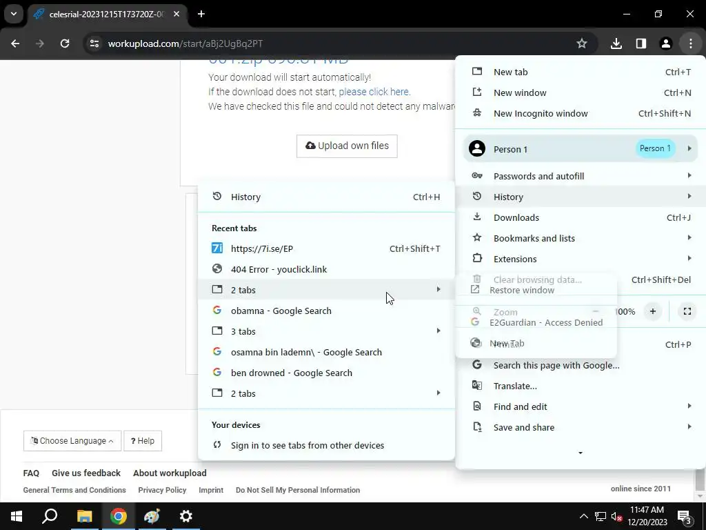Open the Windows Start menu
Screen dimensions: 706x530
pos(17,516)
